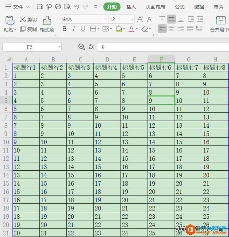Center text horizontally
The image size is (229, 237).
tap(172, 29)
